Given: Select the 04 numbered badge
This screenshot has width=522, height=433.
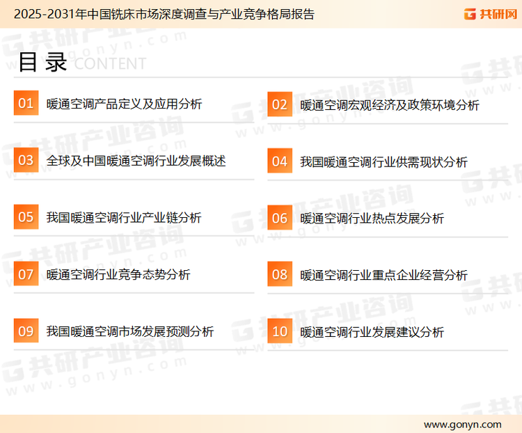Looking at the screenshot, I should click(280, 162).
